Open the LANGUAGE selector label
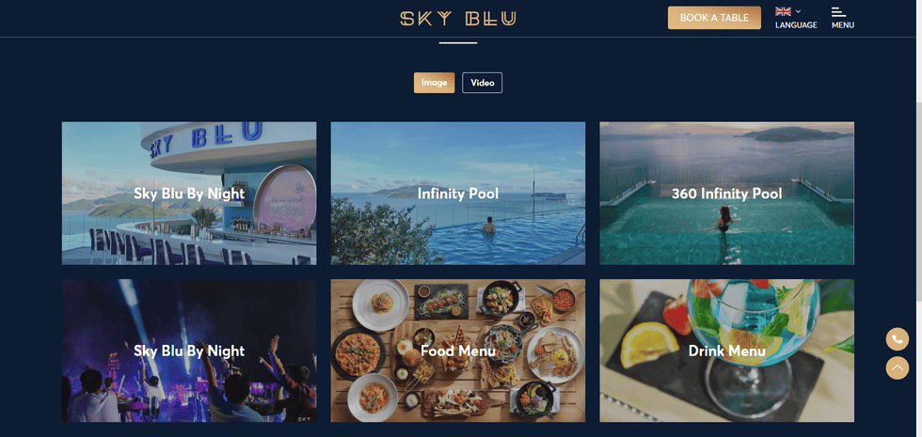This screenshot has width=922, height=437. coord(796,25)
